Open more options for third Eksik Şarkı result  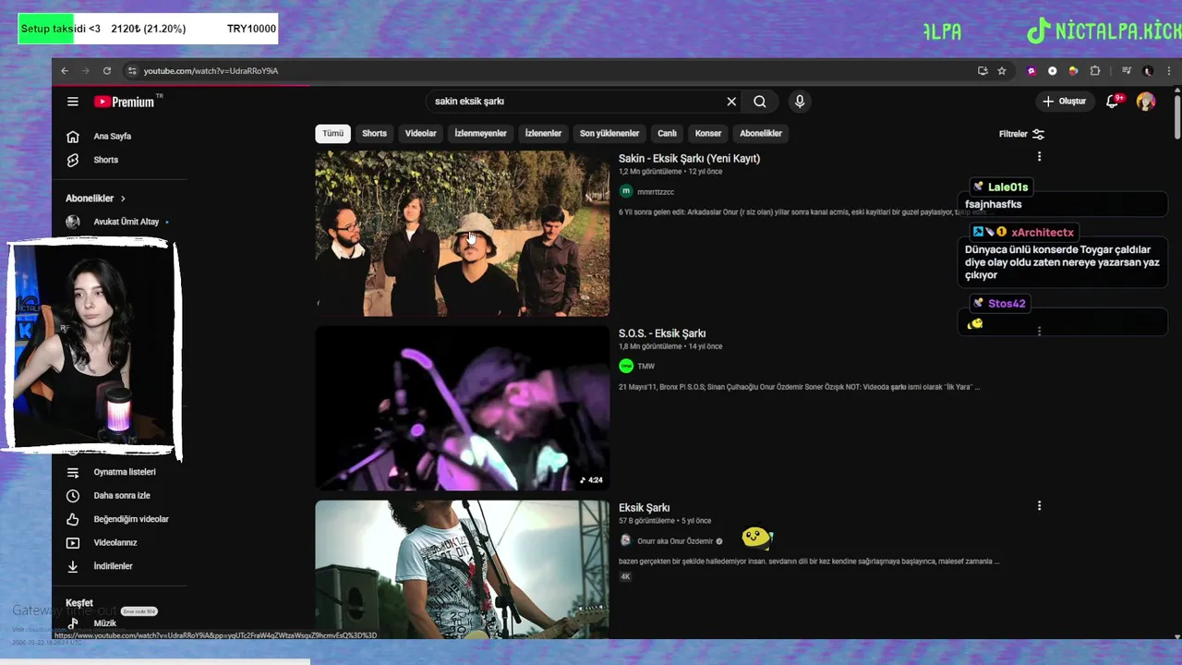point(1039,506)
